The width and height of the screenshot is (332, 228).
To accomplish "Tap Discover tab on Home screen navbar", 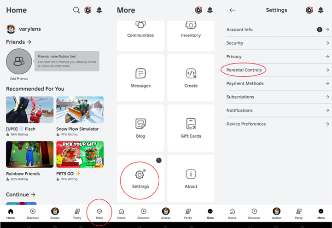I will coord(33,213).
